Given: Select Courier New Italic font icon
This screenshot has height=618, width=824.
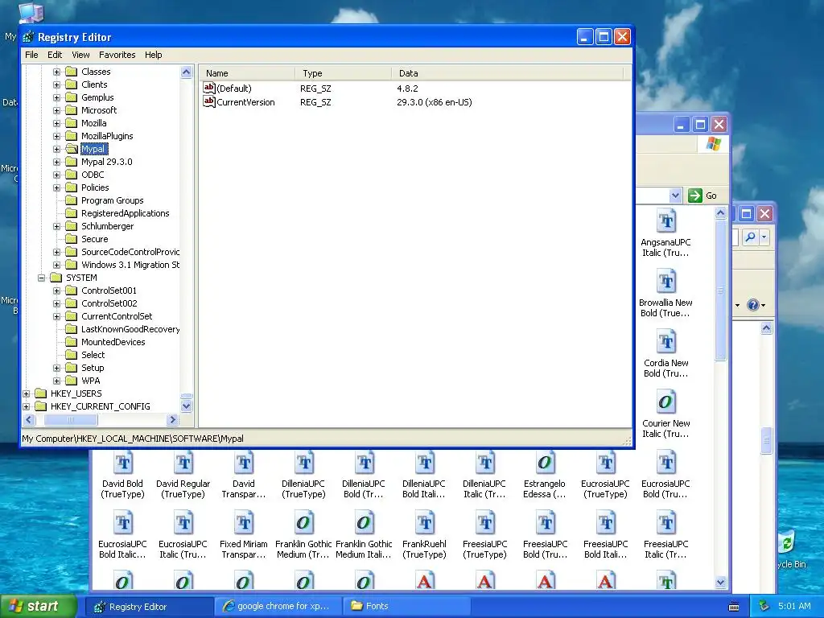Looking at the screenshot, I should pos(665,402).
